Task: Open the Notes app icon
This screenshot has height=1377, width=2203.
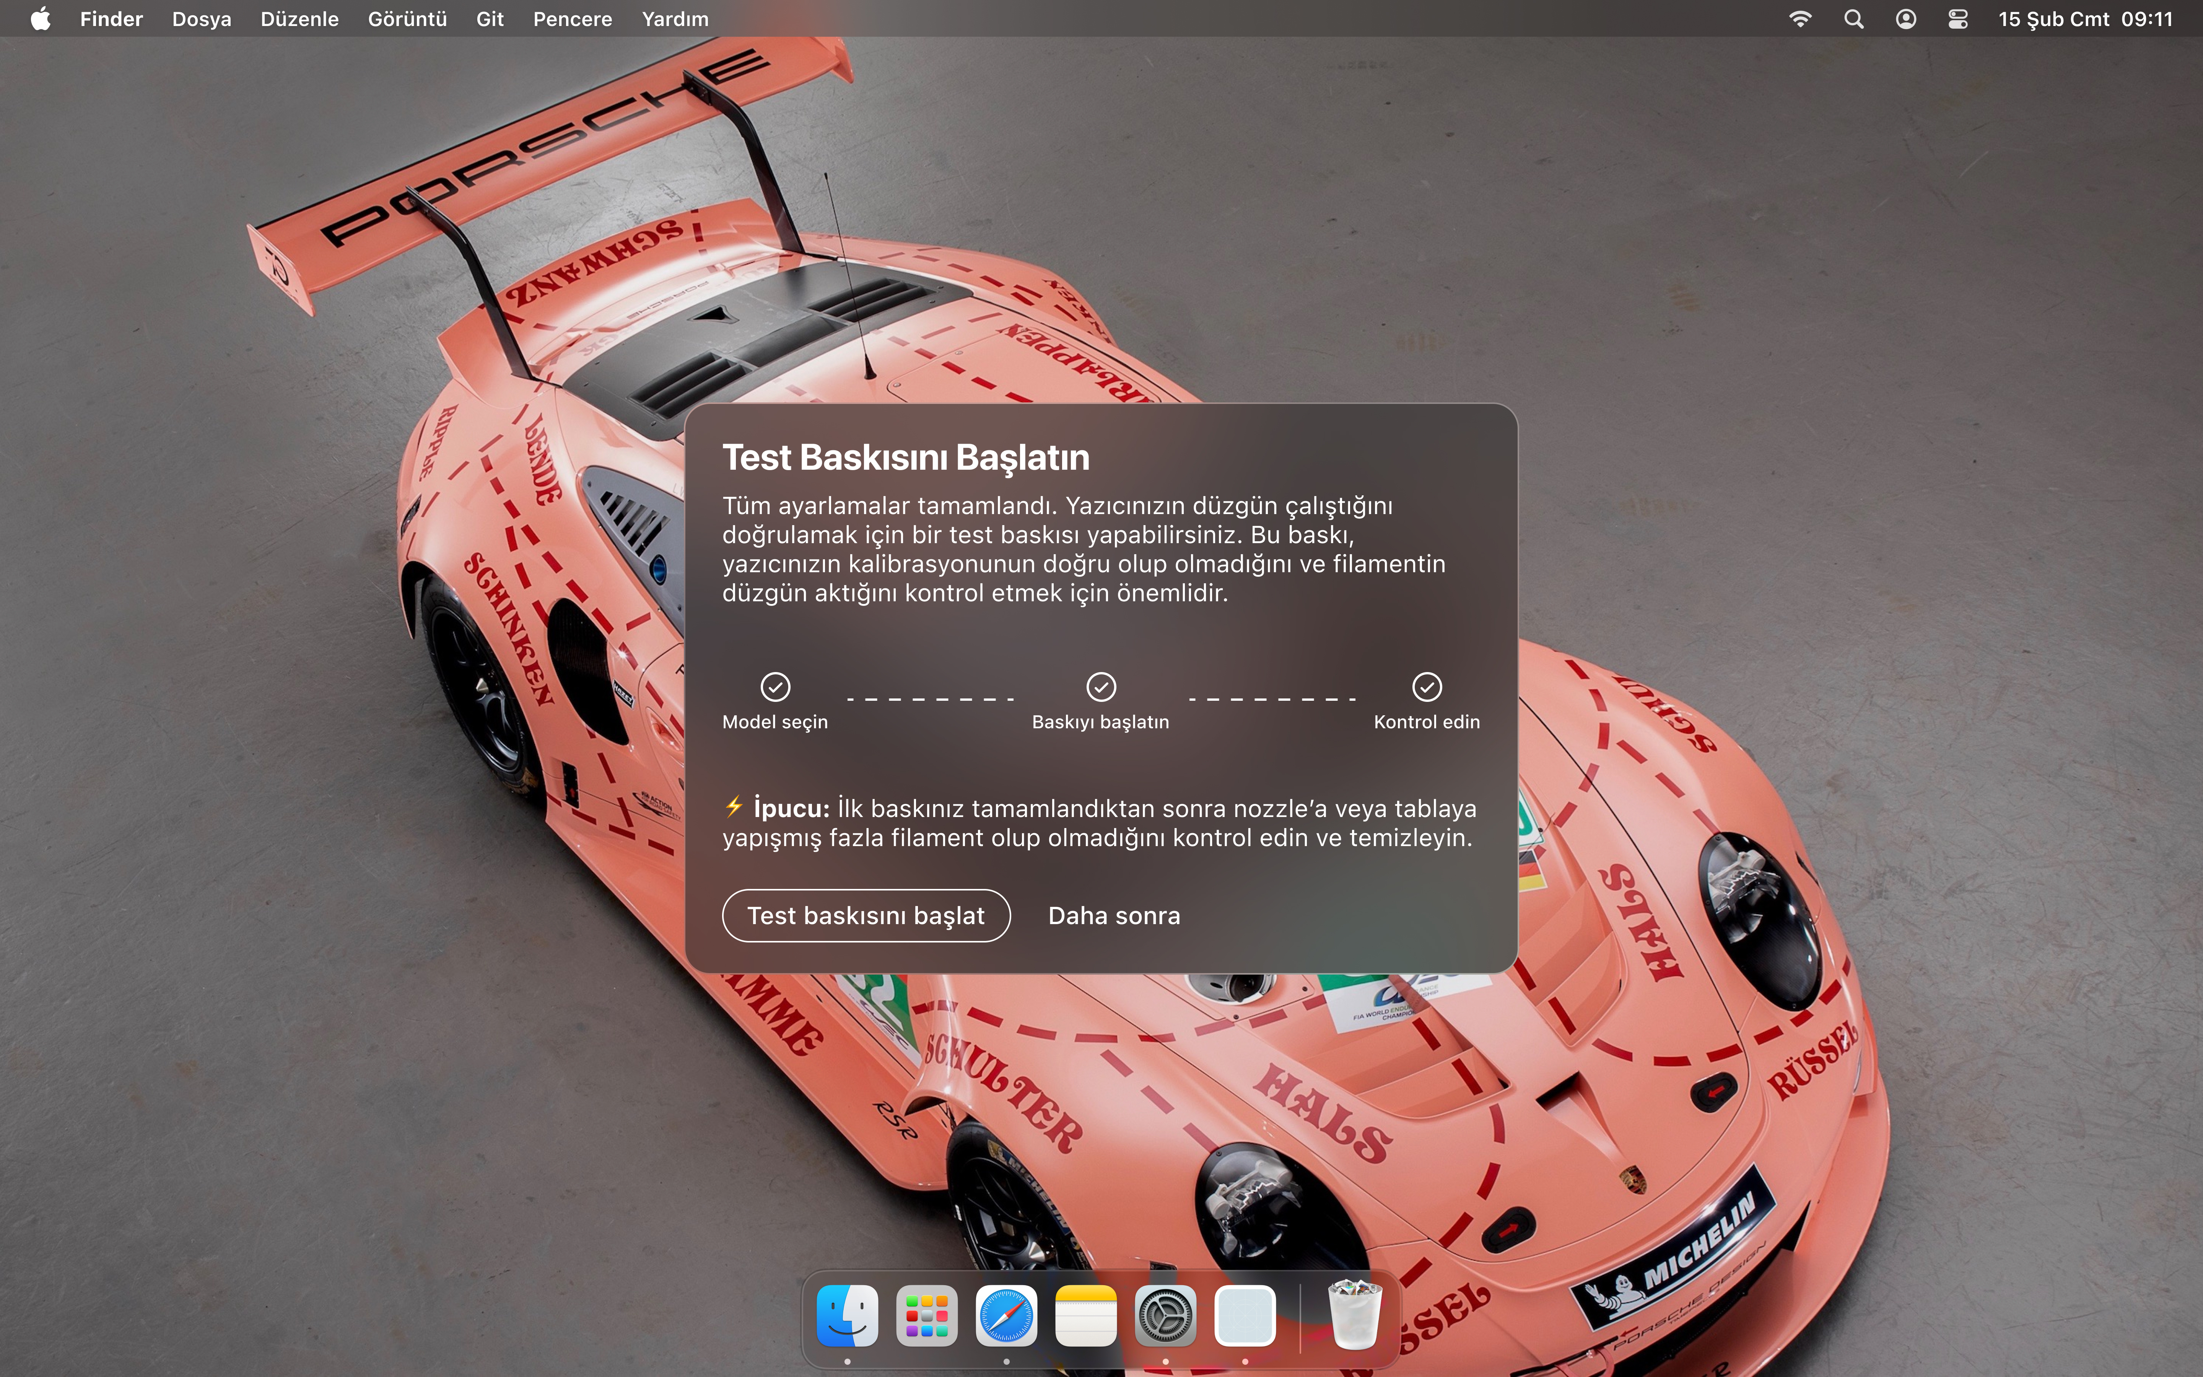Action: coord(1086,1316)
